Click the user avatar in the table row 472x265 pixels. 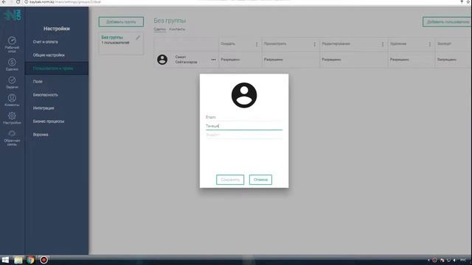[x=162, y=60]
